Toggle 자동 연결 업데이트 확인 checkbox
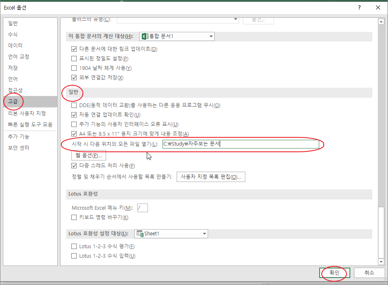The width and height of the screenshot is (388, 285). [x=74, y=115]
